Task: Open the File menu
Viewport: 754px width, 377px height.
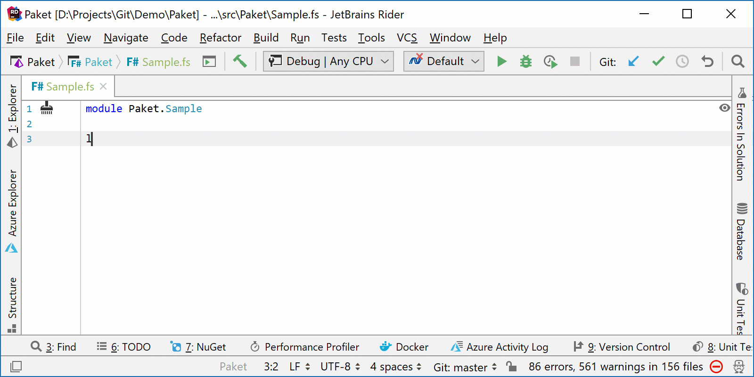Action: [15, 38]
